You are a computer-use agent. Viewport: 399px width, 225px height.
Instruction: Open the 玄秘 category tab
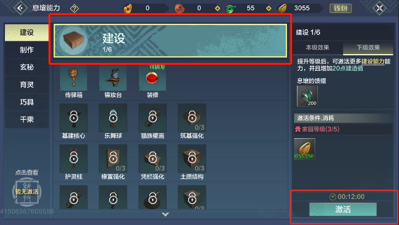point(26,67)
